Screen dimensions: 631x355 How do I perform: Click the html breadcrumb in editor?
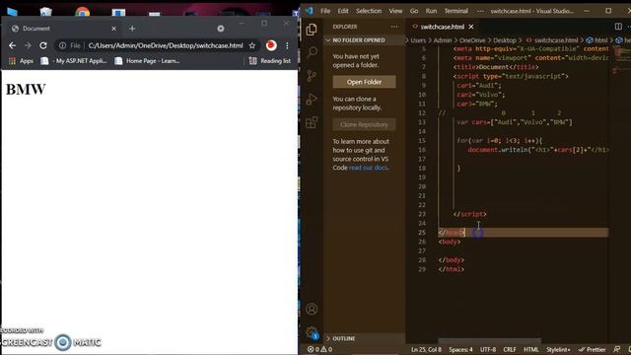click(597, 40)
